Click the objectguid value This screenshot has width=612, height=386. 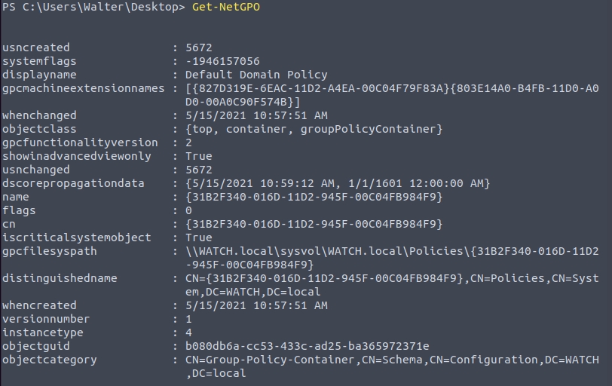[307, 346]
